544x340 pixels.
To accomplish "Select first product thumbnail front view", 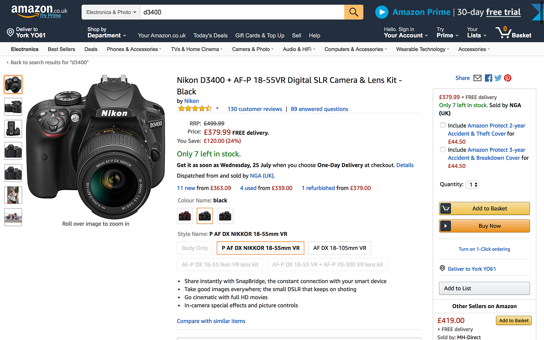I will tap(13, 85).
